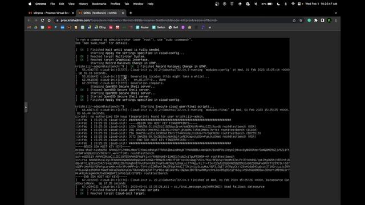Open date and time Wed Feb 1
This screenshot has width=365, height=205.
pos(321,4)
